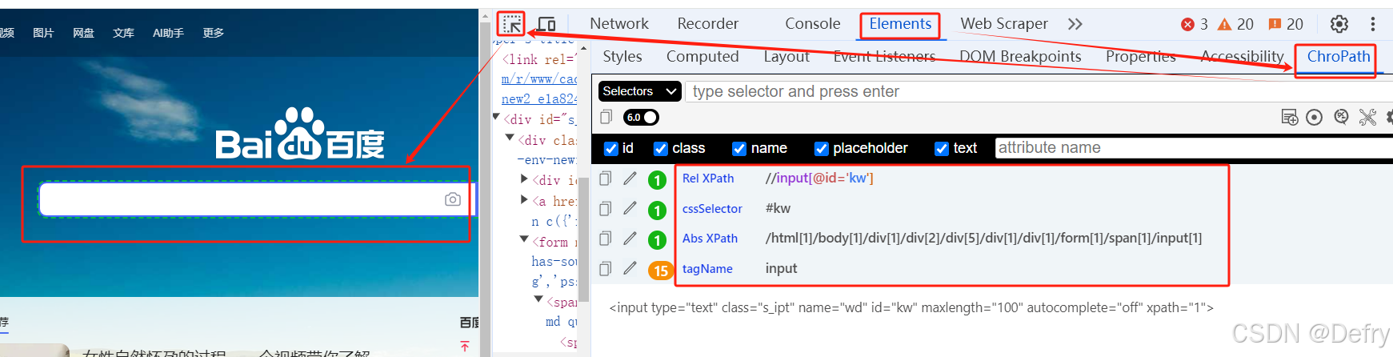Uncheck the id attribute checkbox

tap(611, 148)
